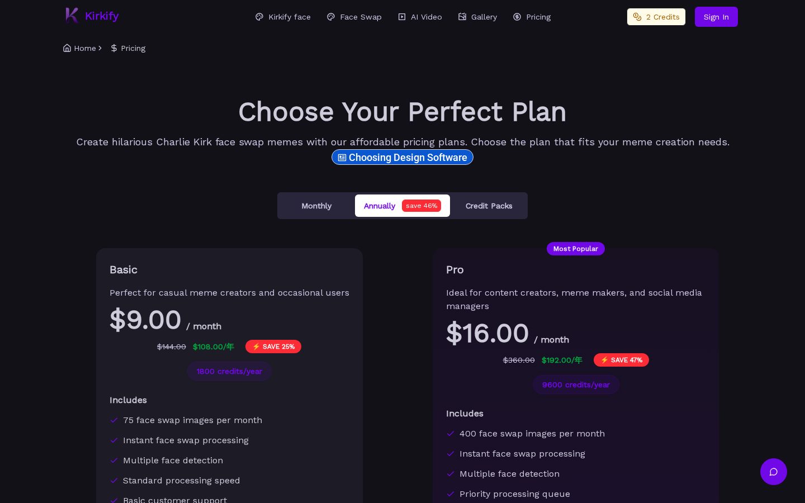Click the palette icon next to Face Swap
This screenshot has width=805, height=503.
(x=331, y=17)
